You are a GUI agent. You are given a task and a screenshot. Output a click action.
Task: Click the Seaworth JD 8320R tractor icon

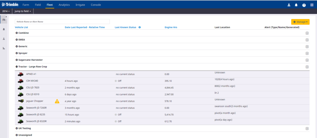(x=20, y=121)
